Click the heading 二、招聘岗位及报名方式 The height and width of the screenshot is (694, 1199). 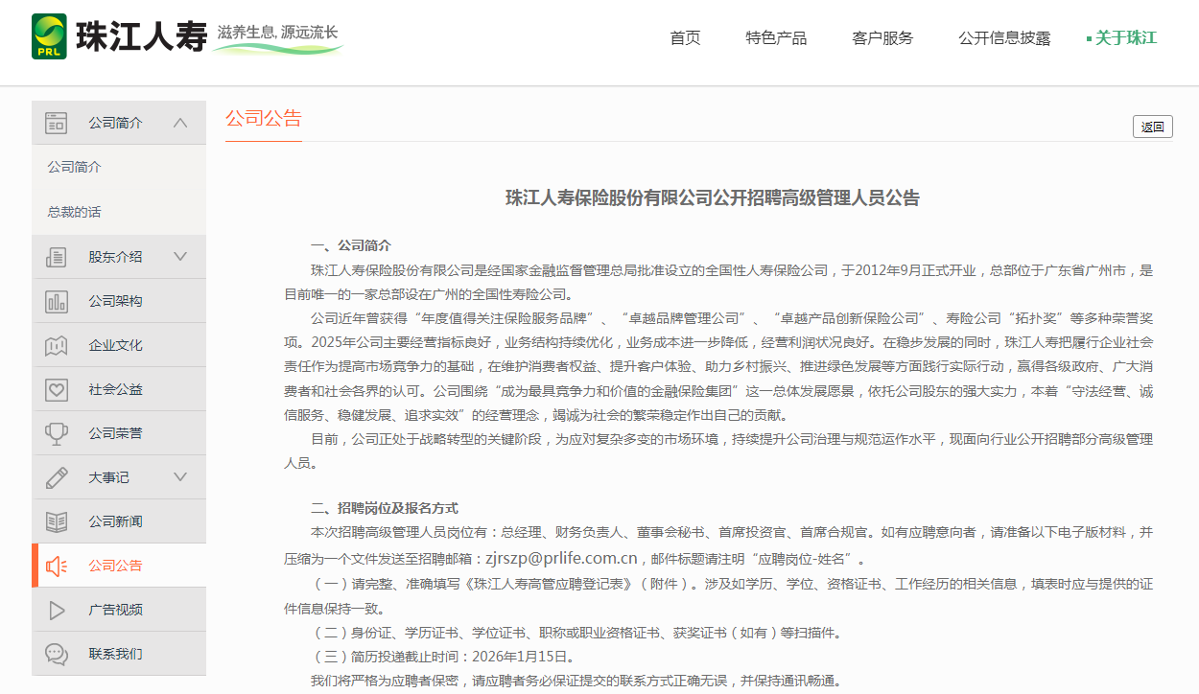(x=385, y=508)
